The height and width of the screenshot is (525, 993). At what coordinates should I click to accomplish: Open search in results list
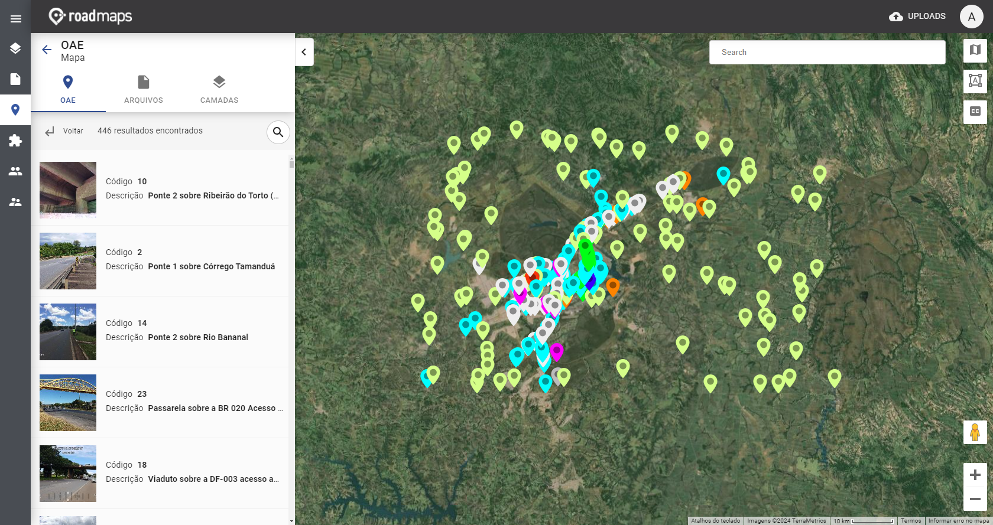[278, 132]
